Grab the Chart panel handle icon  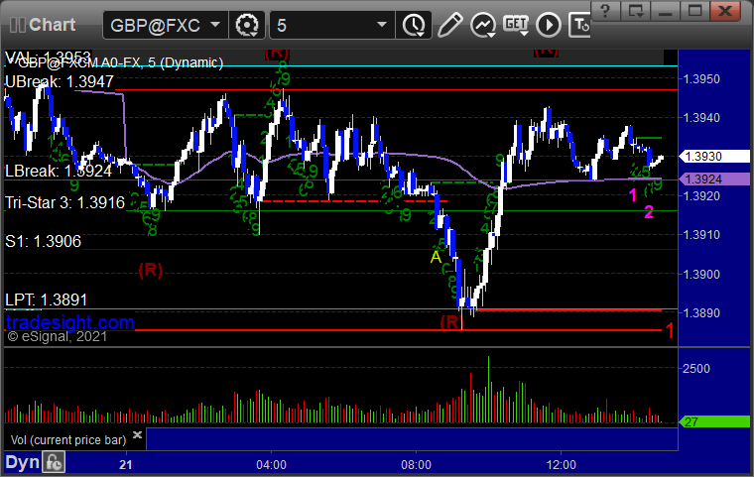click(x=17, y=25)
